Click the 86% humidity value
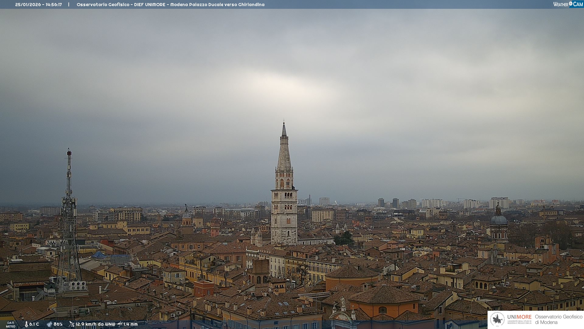The image size is (584, 329). (x=58, y=324)
